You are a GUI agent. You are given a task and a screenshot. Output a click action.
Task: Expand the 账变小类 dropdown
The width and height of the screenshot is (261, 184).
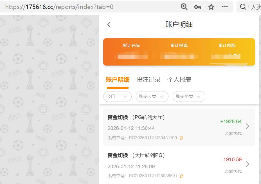189,97
